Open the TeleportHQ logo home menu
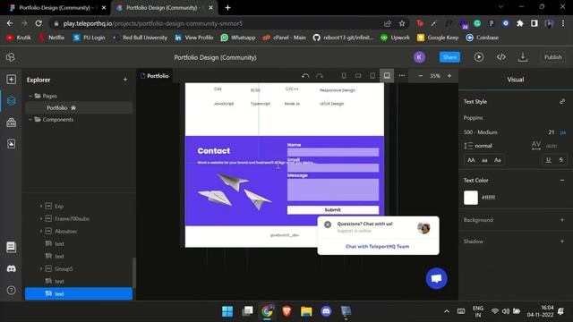Image resolution: width=573 pixels, height=322 pixels. (11, 57)
